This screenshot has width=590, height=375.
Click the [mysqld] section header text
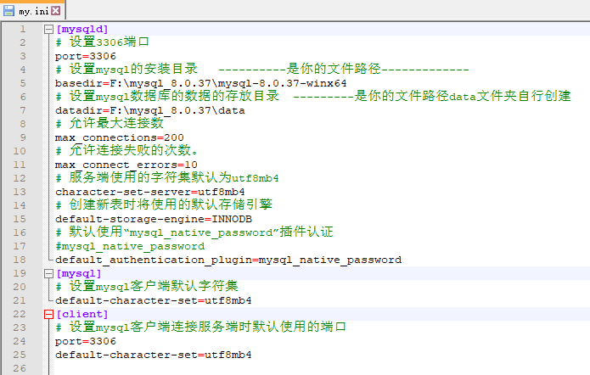[x=82, y=29]
